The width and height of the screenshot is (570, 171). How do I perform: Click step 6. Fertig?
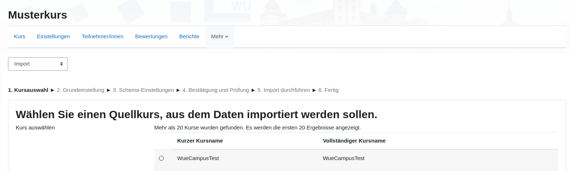point(328,90)
